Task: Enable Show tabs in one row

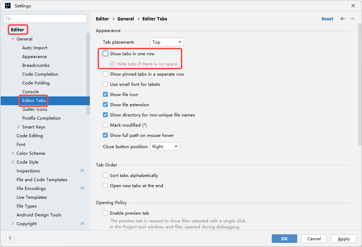Action: coord(105,54)
